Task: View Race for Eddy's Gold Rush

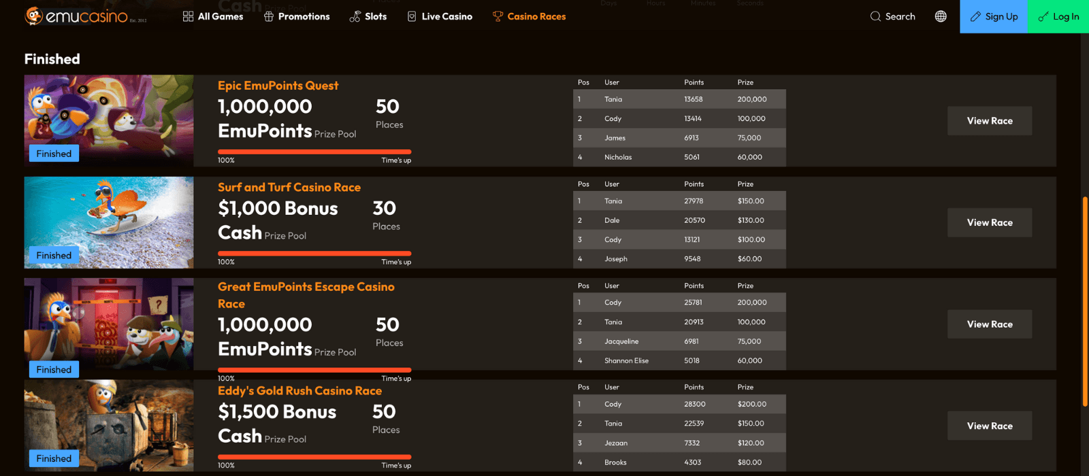Action: [x=990, y=426]
